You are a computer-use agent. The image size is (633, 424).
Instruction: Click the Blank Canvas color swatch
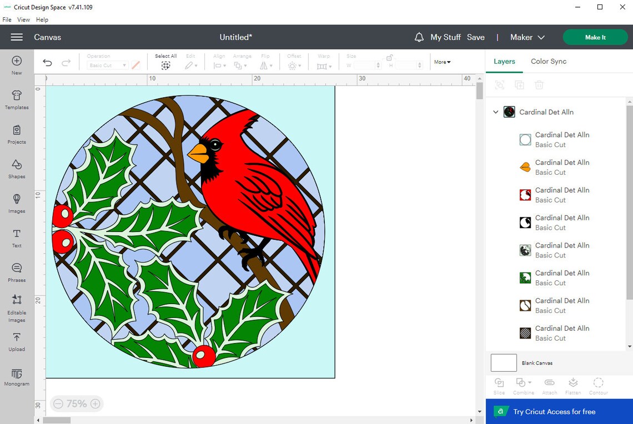pyautogui.click(x=503, y=362)
